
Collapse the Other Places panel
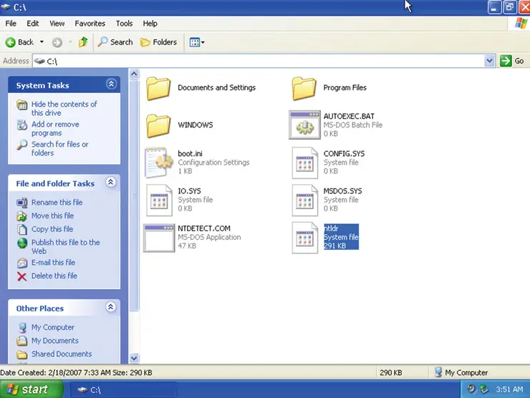pyautogui.click(x=111, y=308)
